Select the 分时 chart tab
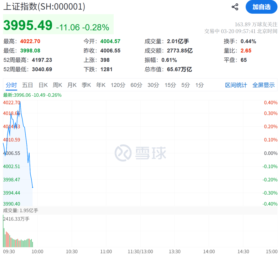This screenshot has width=280, height=258. tap(11, 85)
